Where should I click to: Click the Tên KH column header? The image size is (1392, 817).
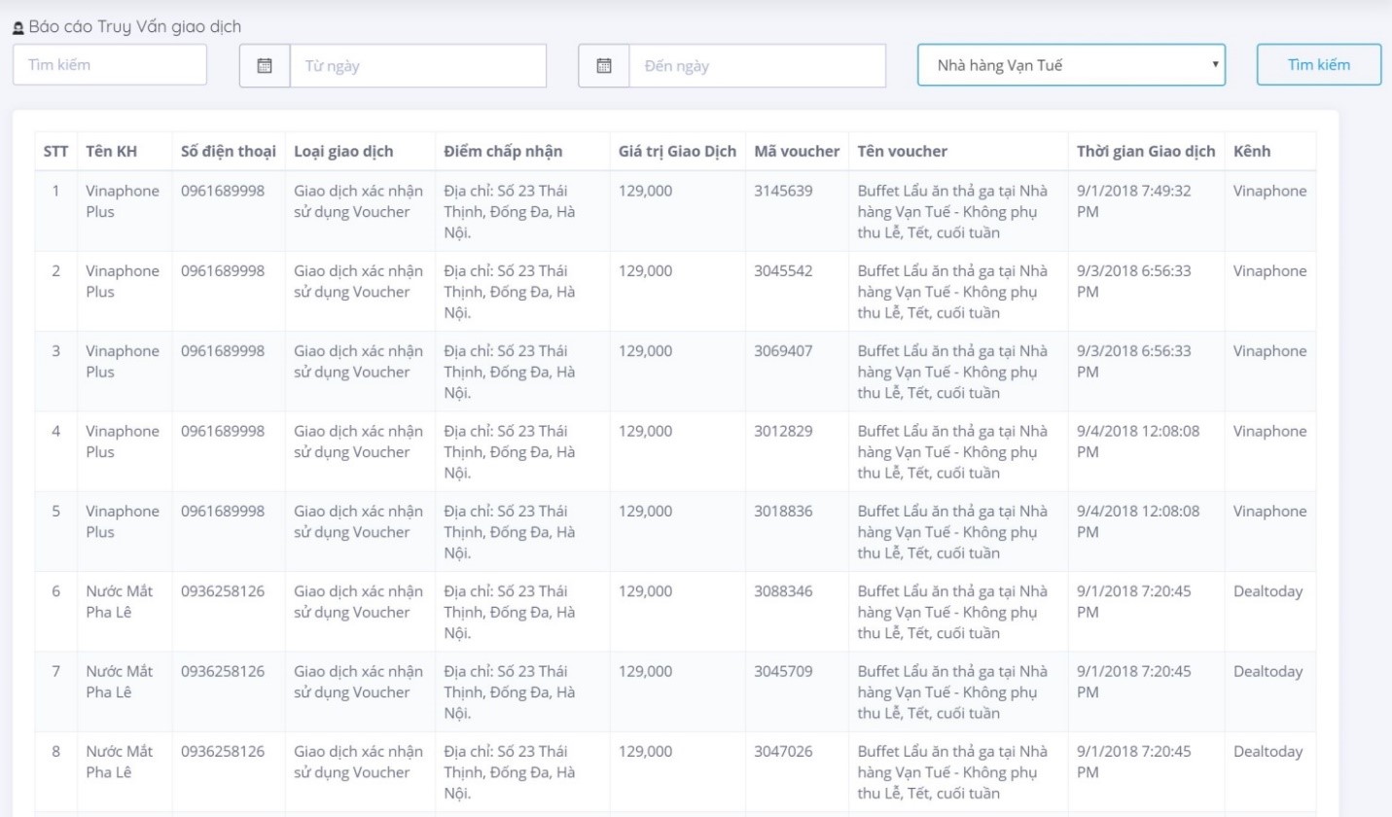pyautogui.click(x=111, y=152)
